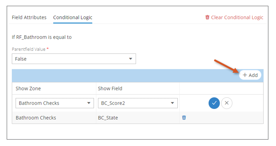This screenshot has width=276, height=146.
Task: Switch to the Field Attributes tab
Action: [x=29, y=18]
